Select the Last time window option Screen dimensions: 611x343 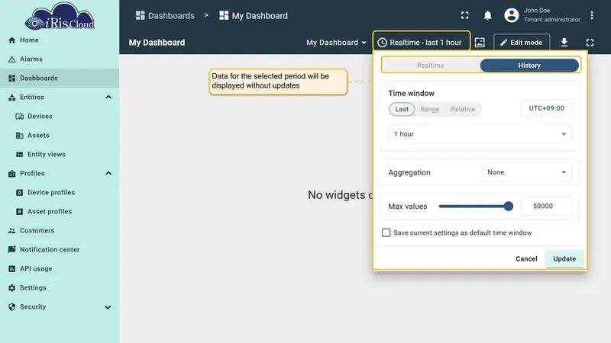402,109
